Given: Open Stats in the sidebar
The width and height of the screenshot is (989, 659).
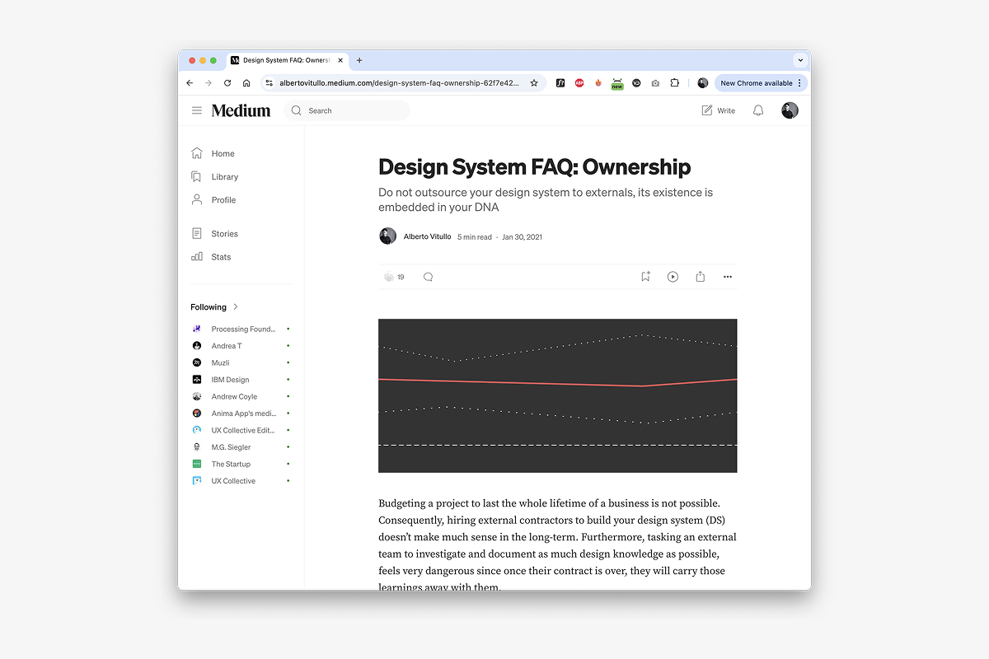Looking at the screenshot, I should 221,257.
